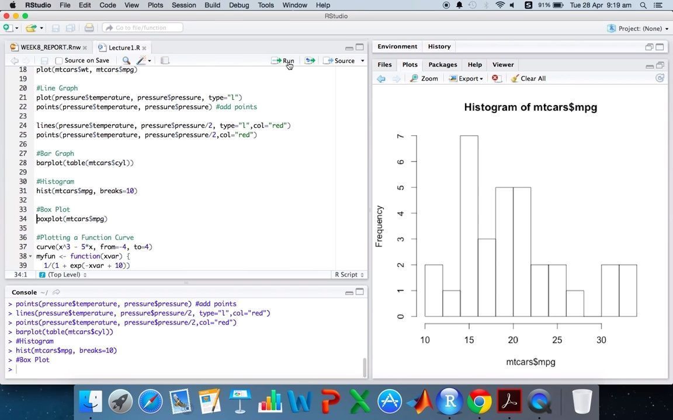Launch RStudio from the Dock

(449, 401)
